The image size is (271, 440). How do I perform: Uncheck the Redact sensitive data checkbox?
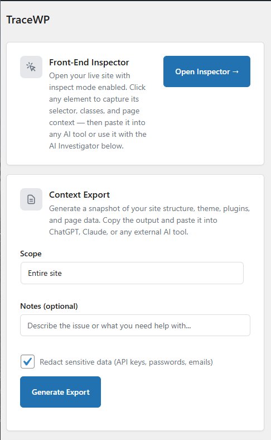pos(27,361)
